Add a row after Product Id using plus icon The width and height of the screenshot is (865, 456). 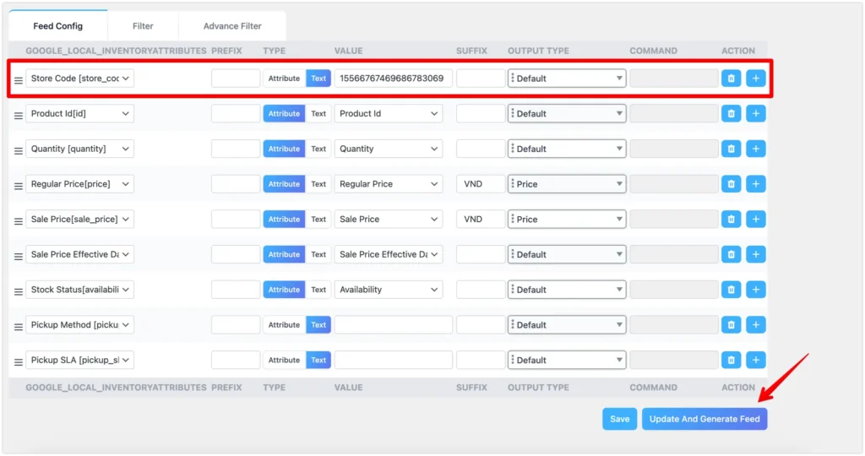756,114
